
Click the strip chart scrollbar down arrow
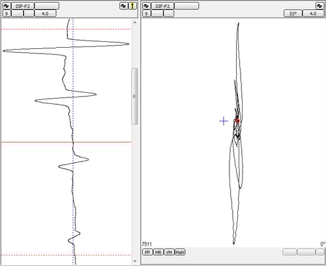click(x=135, y=261)
